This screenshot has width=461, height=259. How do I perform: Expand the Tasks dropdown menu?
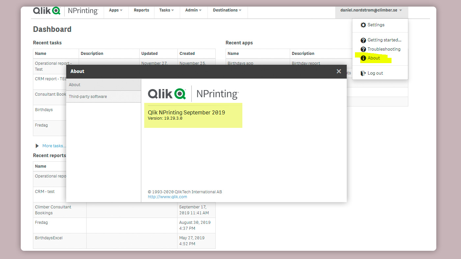pyautogui.click(x=167, y=10)
